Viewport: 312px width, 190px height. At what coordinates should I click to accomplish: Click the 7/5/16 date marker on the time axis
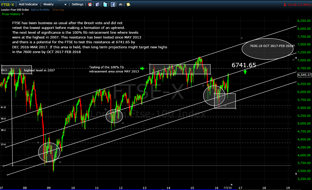[228, 188]
